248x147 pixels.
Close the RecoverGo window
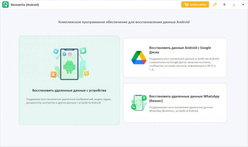pyautogui.click(x=243, y=5)
